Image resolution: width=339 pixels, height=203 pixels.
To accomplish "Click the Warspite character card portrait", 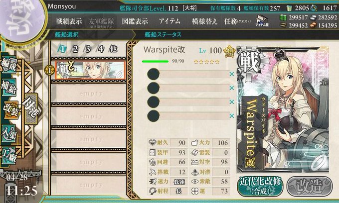I will coord(283,109).
